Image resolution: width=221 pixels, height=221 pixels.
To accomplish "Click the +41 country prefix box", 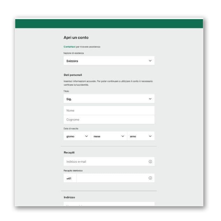I will [x=70, y=178].
